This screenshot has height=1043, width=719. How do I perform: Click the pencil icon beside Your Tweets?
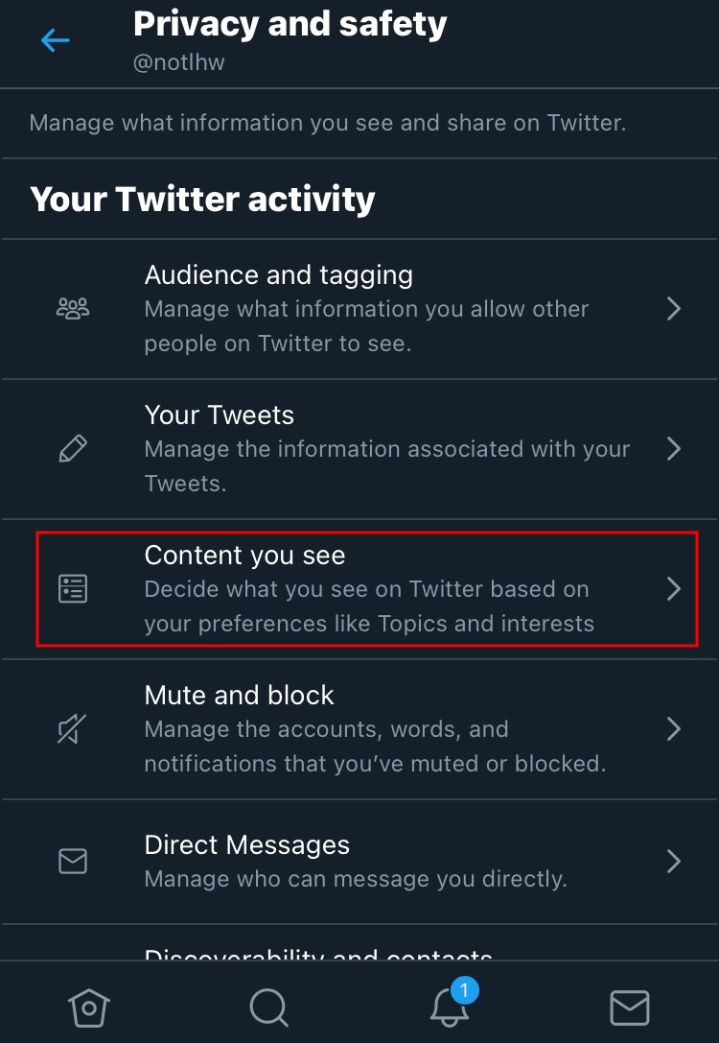73,448
